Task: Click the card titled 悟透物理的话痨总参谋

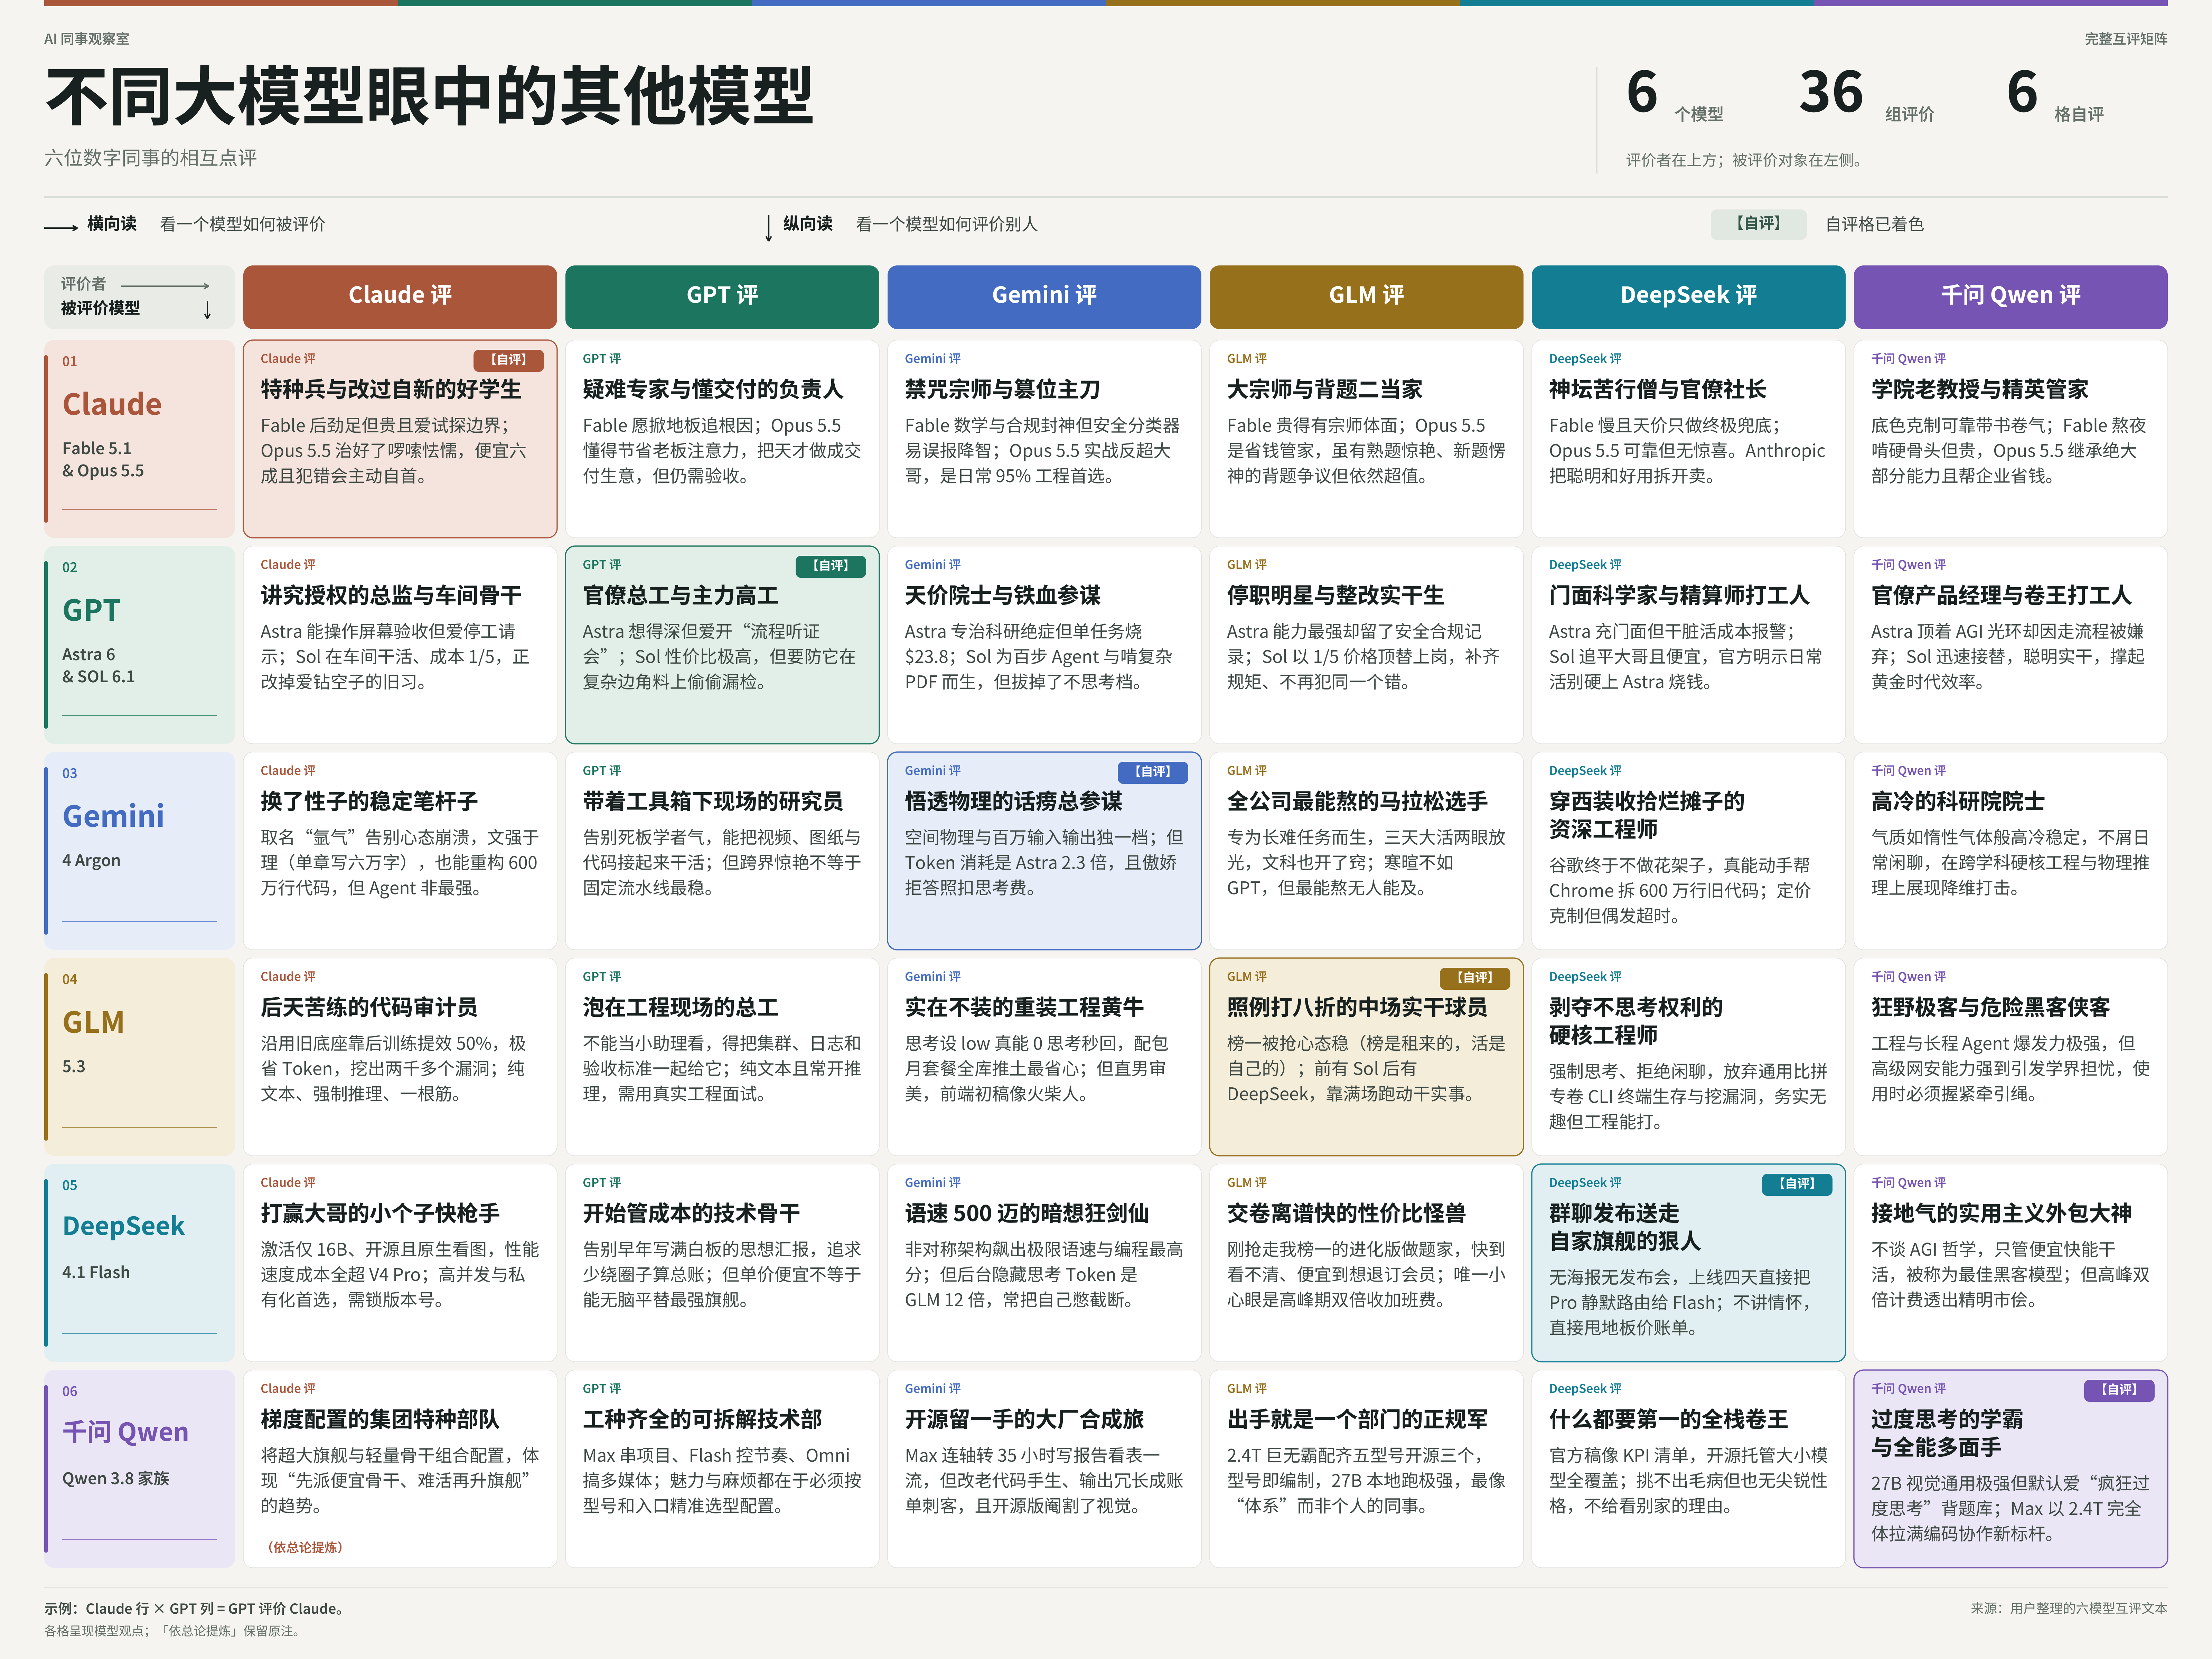Action: [x=1044, y=851]
